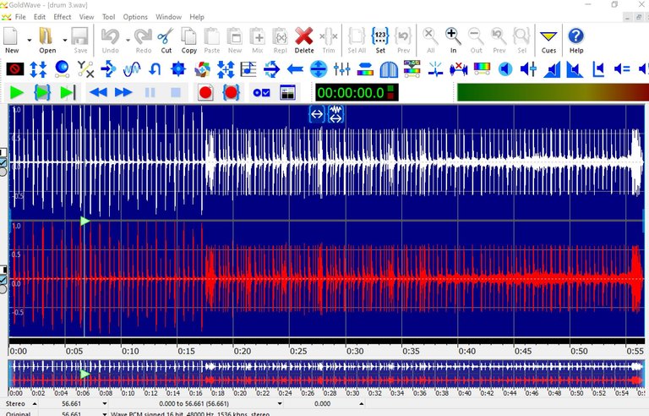This screenshot has height=416, width=649.
Task: Open the 56.661 length dropdown beside Stereo
Action: 104,403
